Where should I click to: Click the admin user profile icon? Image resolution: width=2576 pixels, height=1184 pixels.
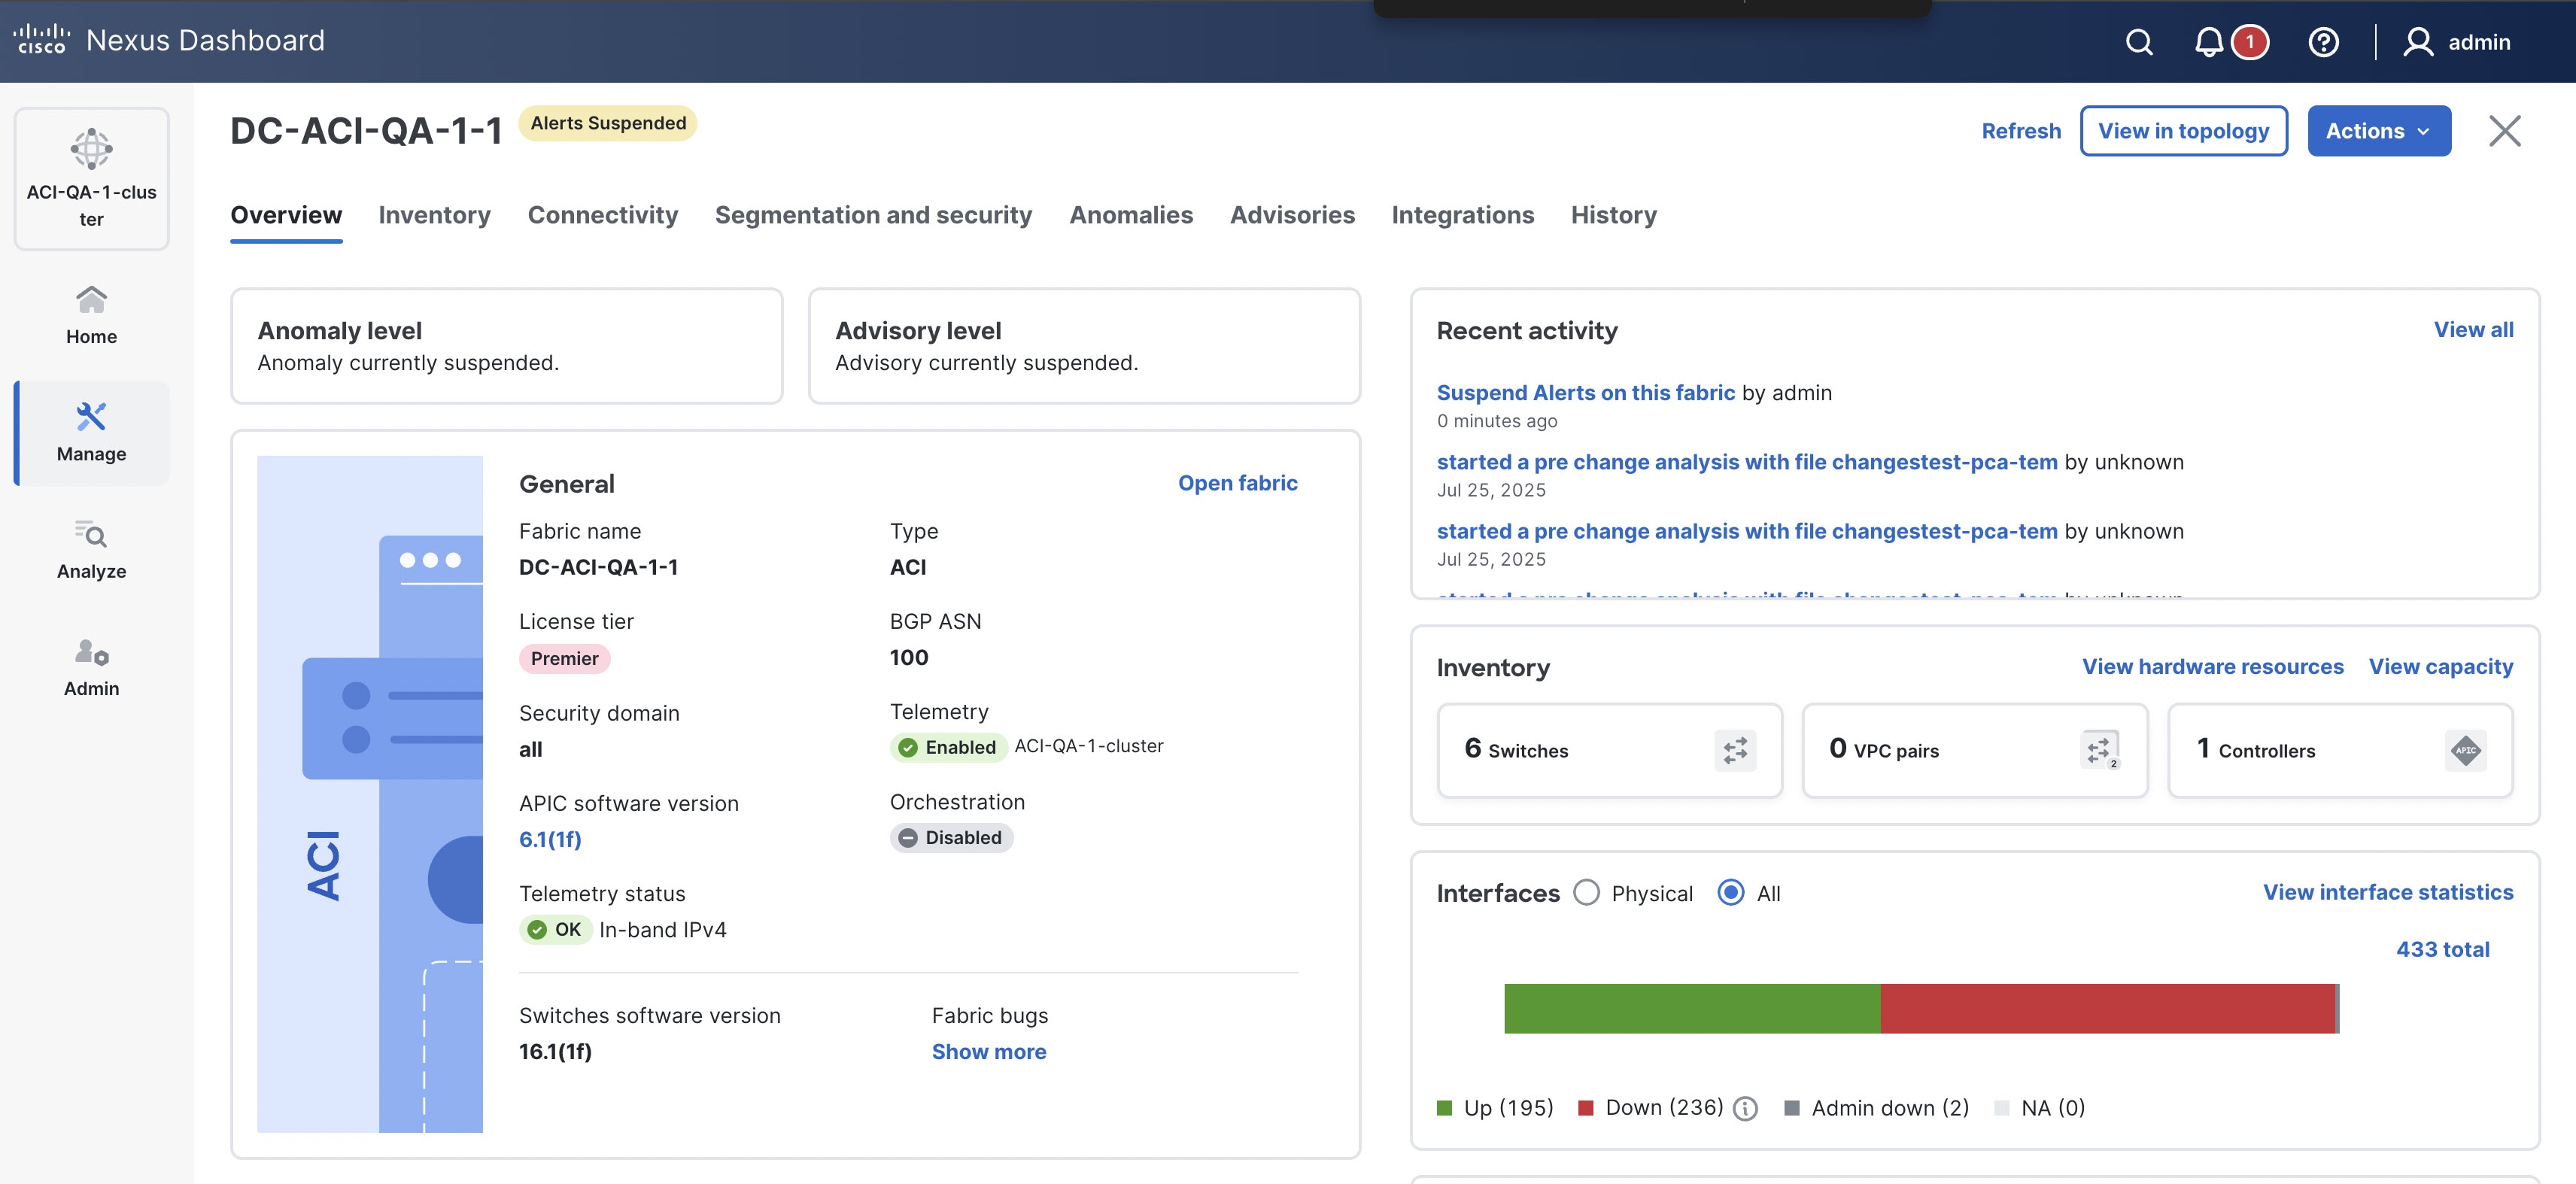(2418, 42)
